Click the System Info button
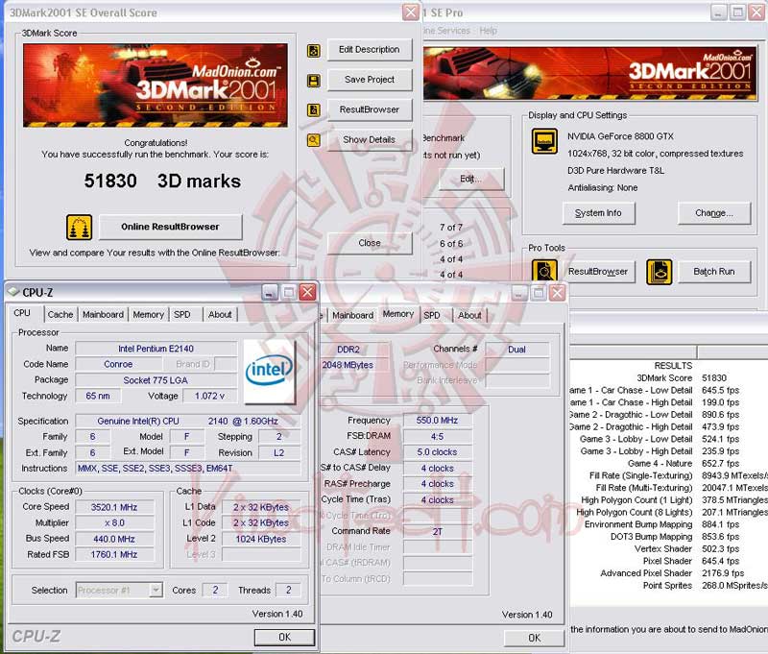This screenshot has height=654, width=768. point(598,213)
